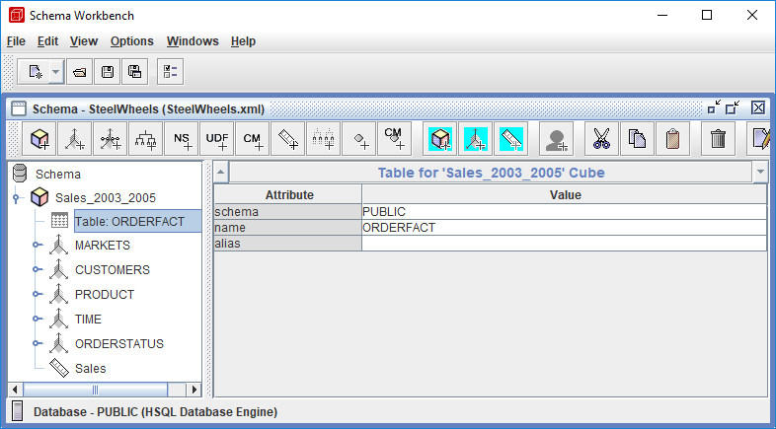Viewport: 776px width, 429px height.
Task: Click the Add Dimension Usage icon
Action: pyautogui.click(x=111, y=139)
